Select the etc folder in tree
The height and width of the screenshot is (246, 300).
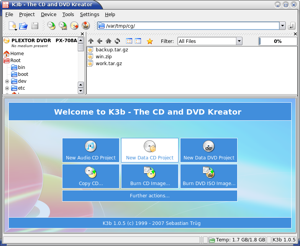click(x=18, y=88)
